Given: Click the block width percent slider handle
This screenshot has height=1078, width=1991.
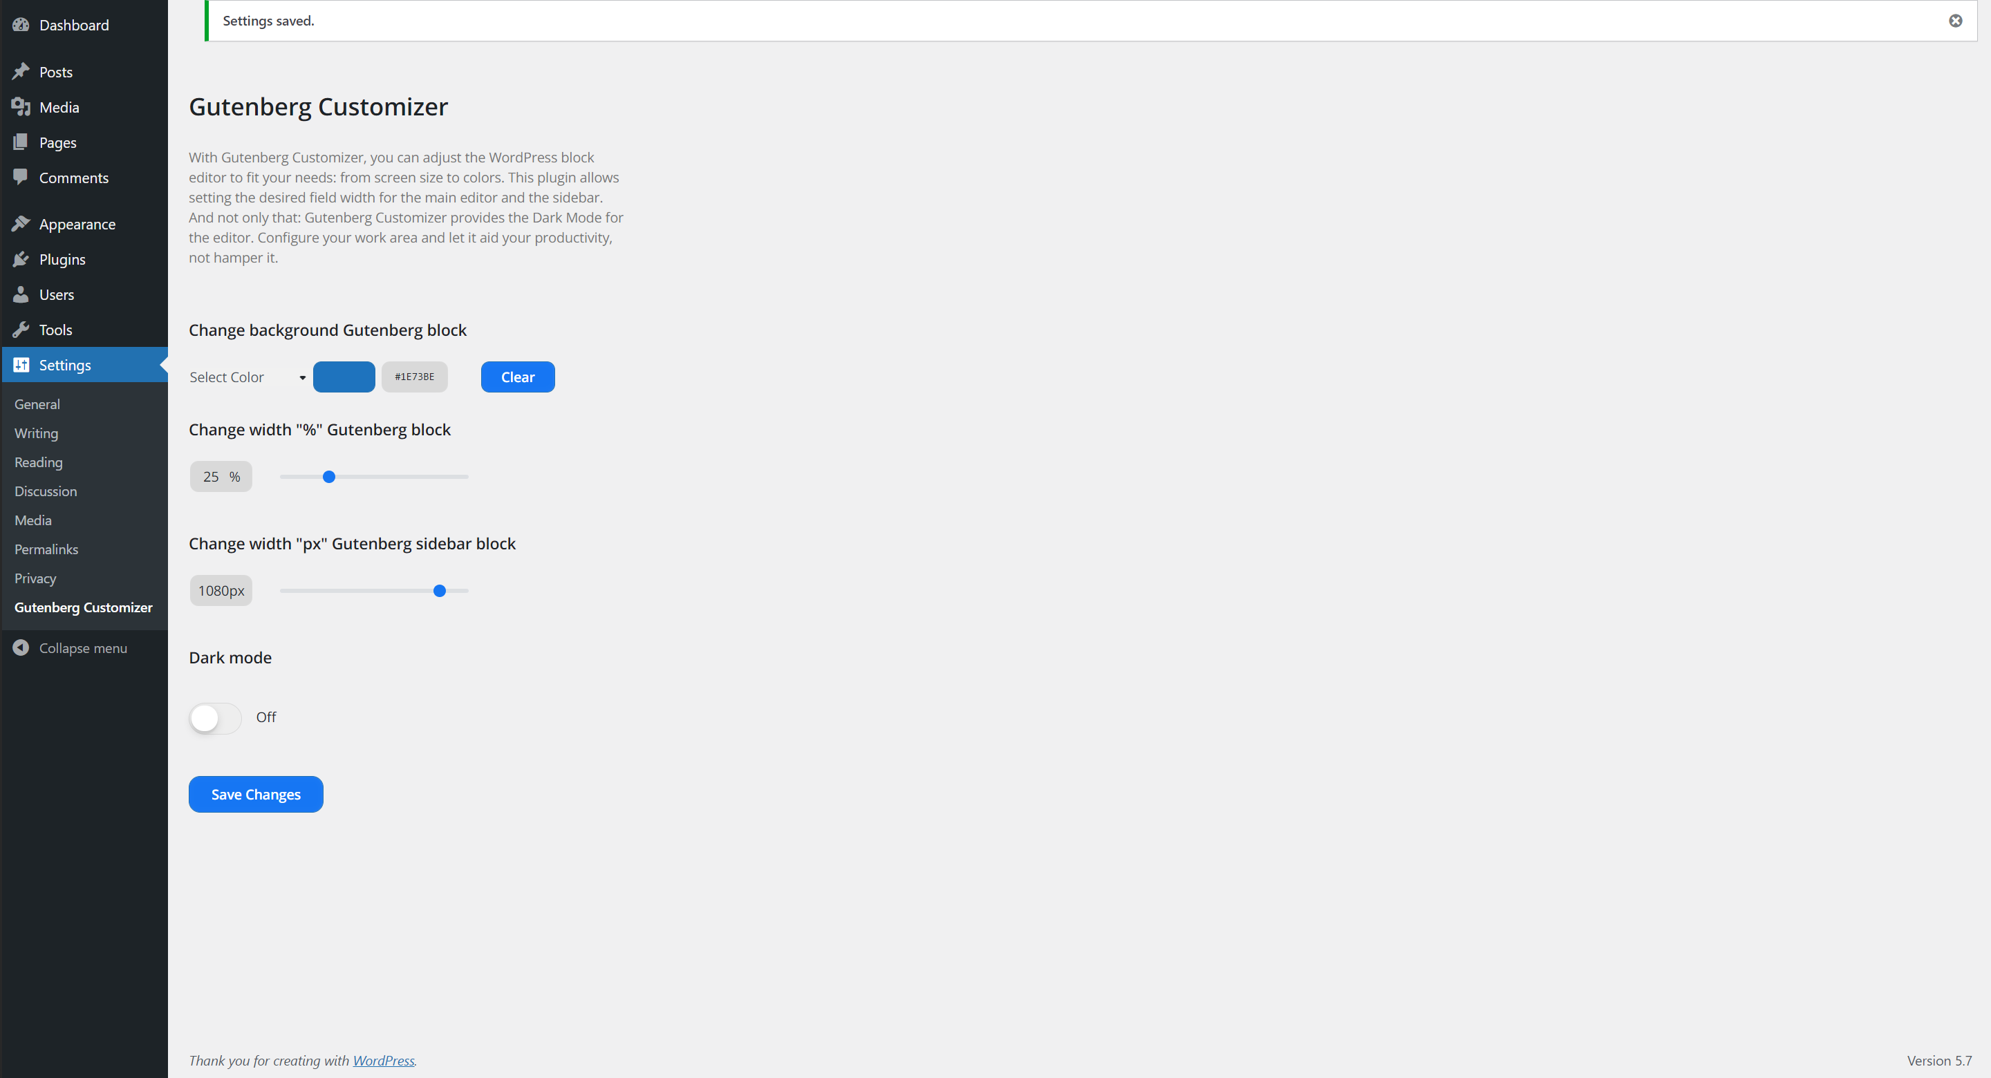Looking at the screenshot, I should click(x=329, y=477).
